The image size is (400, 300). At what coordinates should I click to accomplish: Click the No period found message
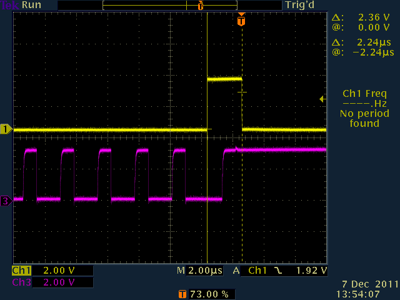(x=364, y=118)
